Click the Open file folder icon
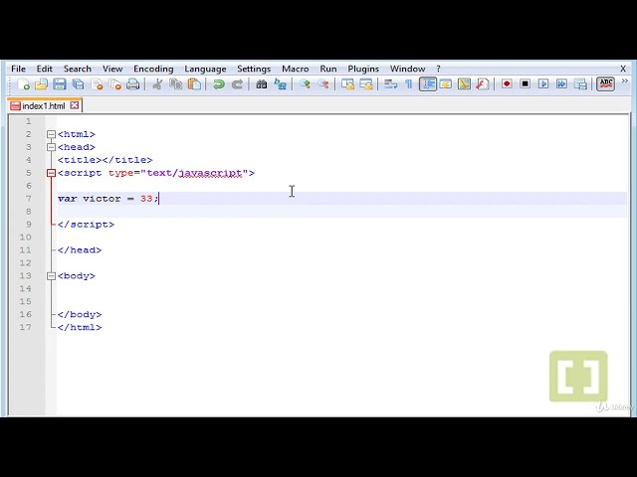Viewport: 637px width, 477px height. (x=41, y=84)
